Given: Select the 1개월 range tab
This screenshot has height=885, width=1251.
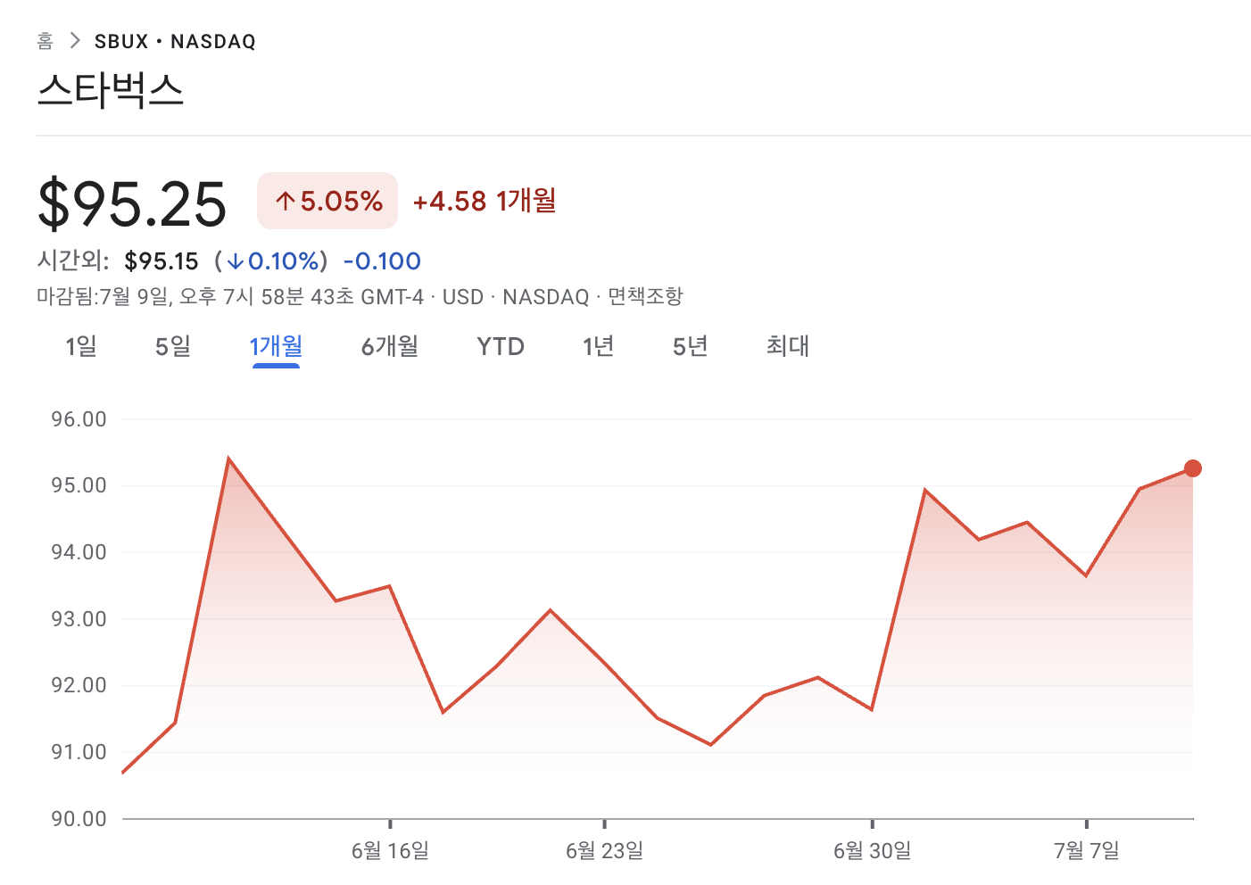Looking at the screenshot, I should (x=276, y=346).
